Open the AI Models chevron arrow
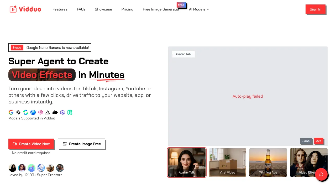The width and height of the screenshot is (336, 189). coord(208,9)
